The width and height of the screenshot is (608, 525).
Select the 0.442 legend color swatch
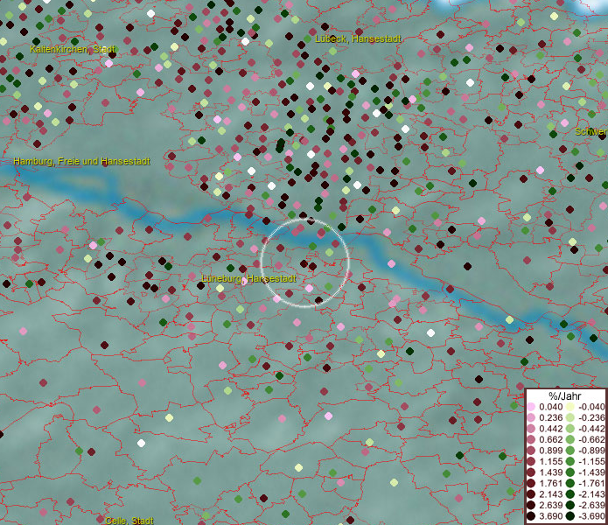[531, 429]
